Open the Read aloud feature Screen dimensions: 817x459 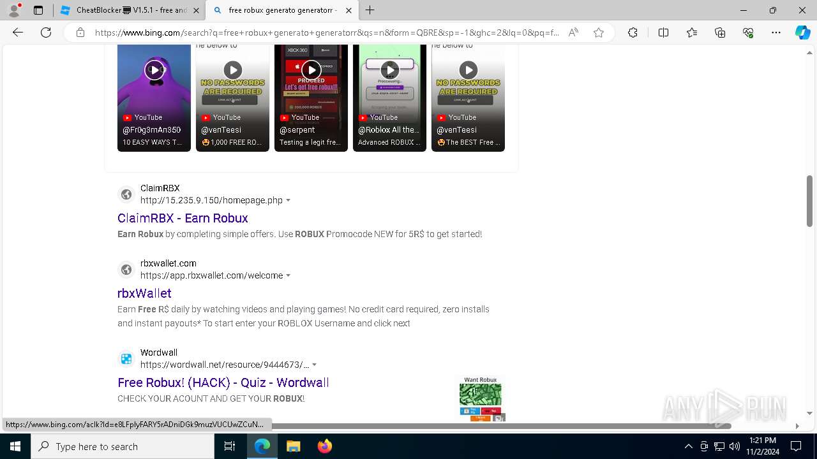(x=573, y=33)
